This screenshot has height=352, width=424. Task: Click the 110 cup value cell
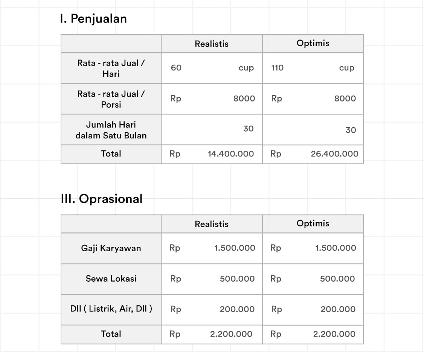(x=313, y=68)
